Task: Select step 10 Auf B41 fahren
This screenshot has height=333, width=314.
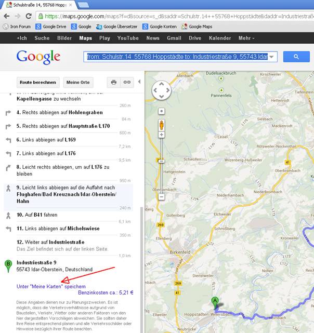Action: 69,215
